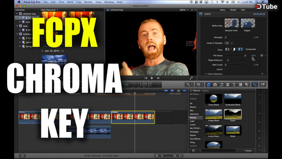Set view to Matte mode
The image size is (282, 159).
234,49
